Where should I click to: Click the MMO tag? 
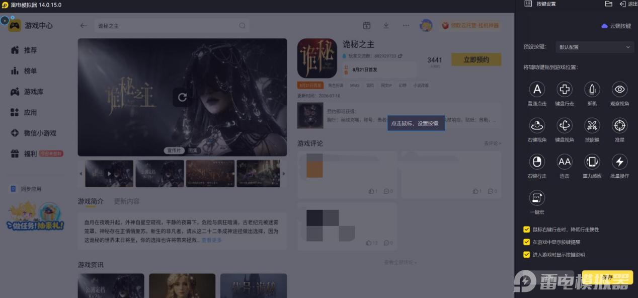point(355,86)
